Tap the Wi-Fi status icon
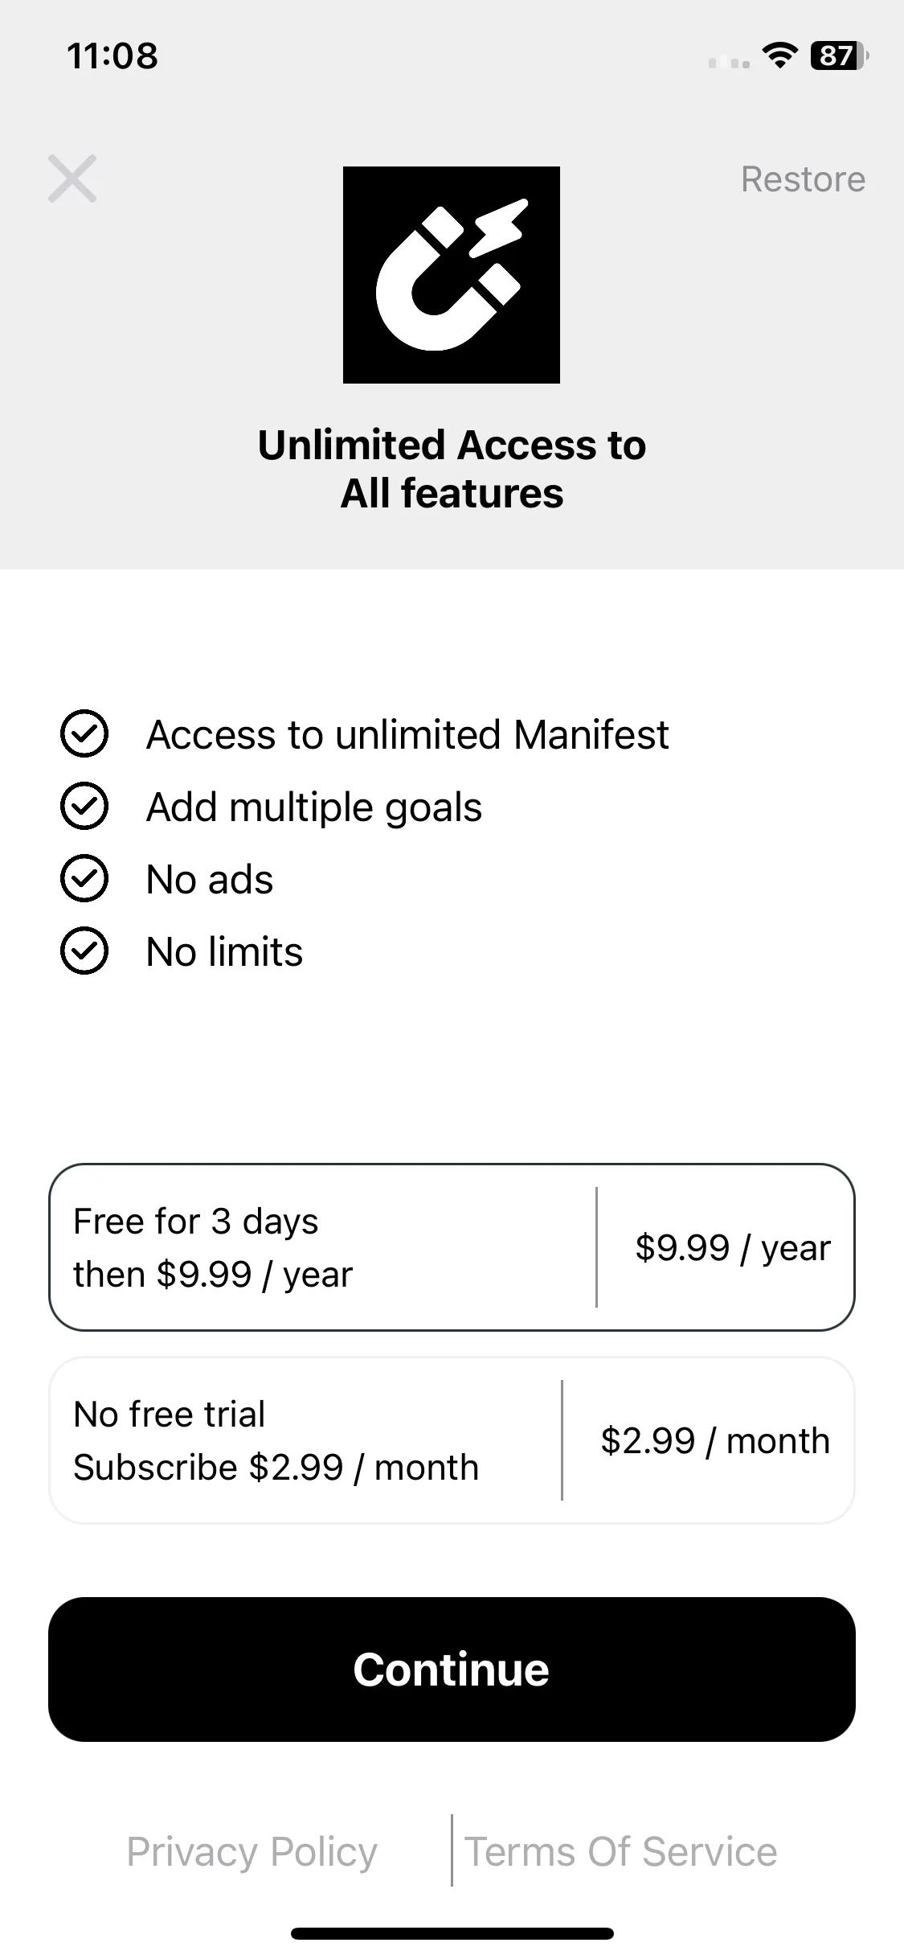The image size is (904, 1959). tap(779, 55)
